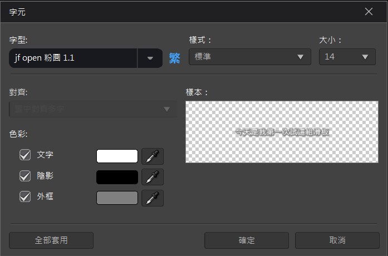Pick outline color with the 外框 eyedropper

pyautogui.click(x=153, y=198)
